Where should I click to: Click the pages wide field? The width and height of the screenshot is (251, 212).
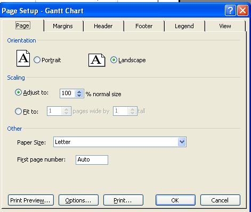coord(54,111)
